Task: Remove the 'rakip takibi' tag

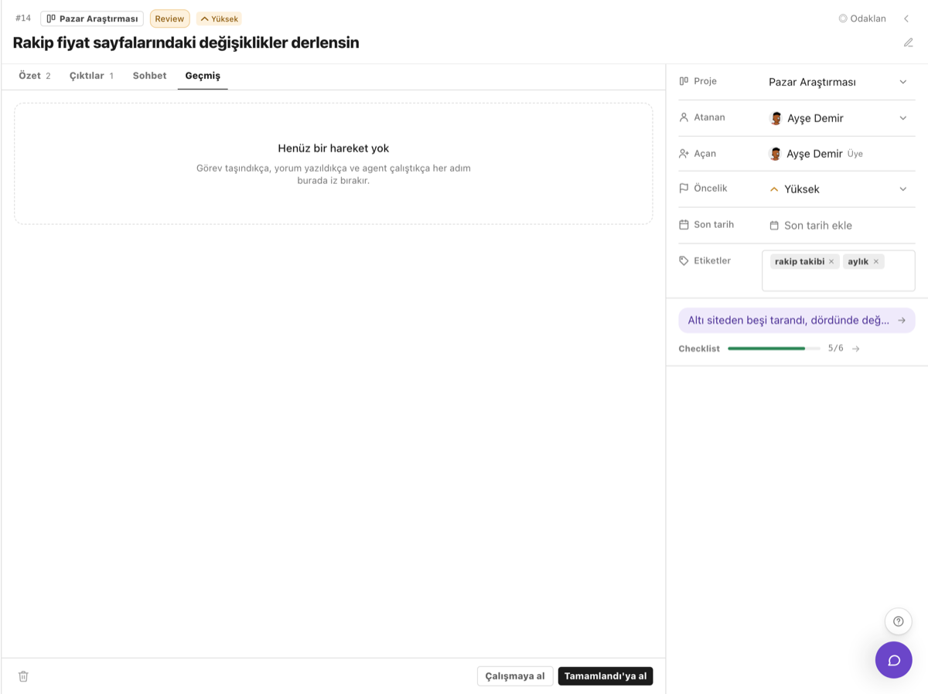Action: click(x=831, y=261)
